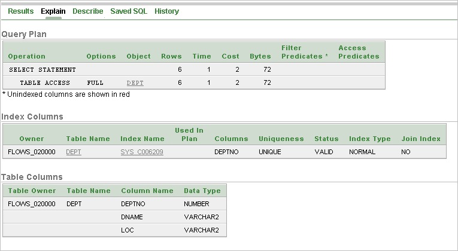Open the History tab
Viewport: 458px width, 251px height.
[166, 11]
